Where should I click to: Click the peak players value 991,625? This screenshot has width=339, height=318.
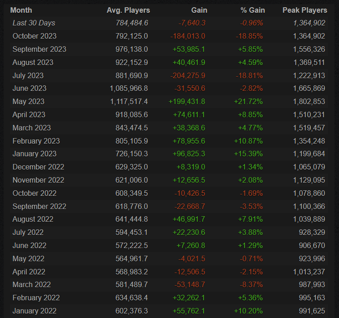tap(312, 311)
